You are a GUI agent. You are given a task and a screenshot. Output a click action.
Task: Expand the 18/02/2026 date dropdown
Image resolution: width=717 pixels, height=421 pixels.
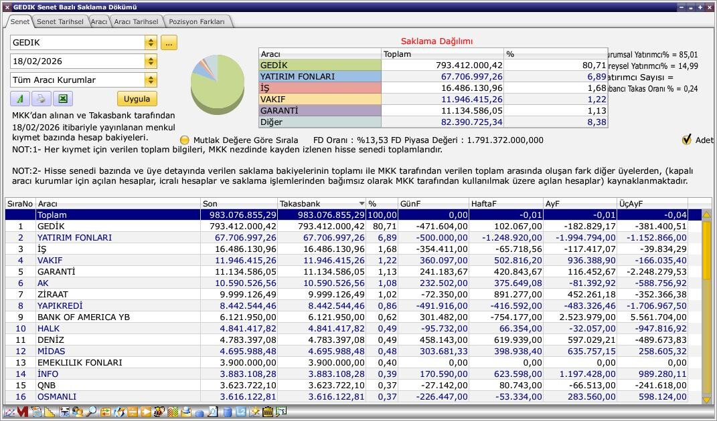(151, 61)
